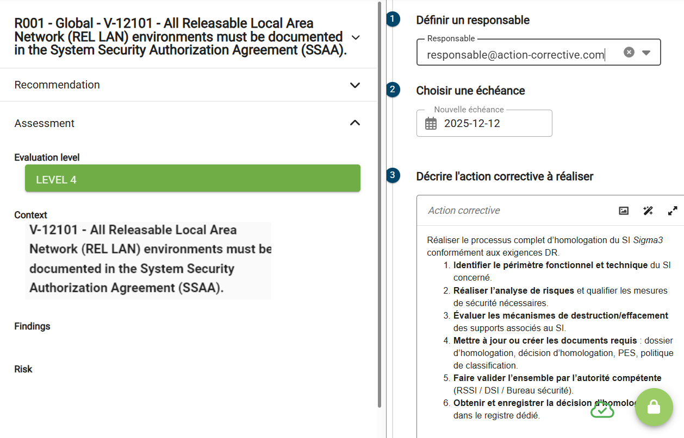The height and width of the screenshot is (438, 684).
Task: Click the step 1 number badge
Action: (x=393, y=20)
